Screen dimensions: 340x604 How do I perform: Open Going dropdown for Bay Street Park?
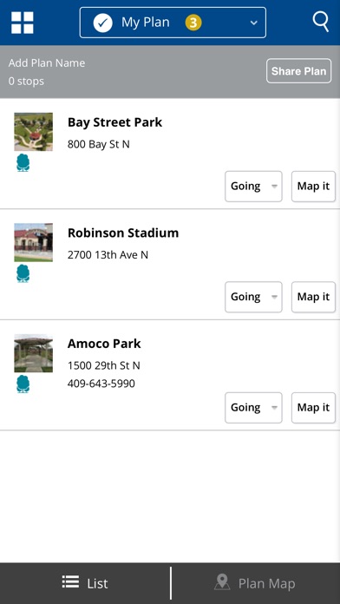point(253,187)
